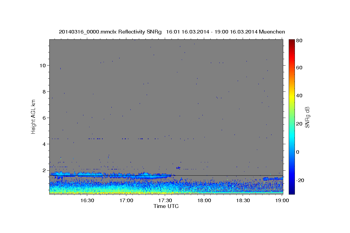The image size is (350, 233).
Task: Click the colorbar value 40
Action: click(299, 96)
